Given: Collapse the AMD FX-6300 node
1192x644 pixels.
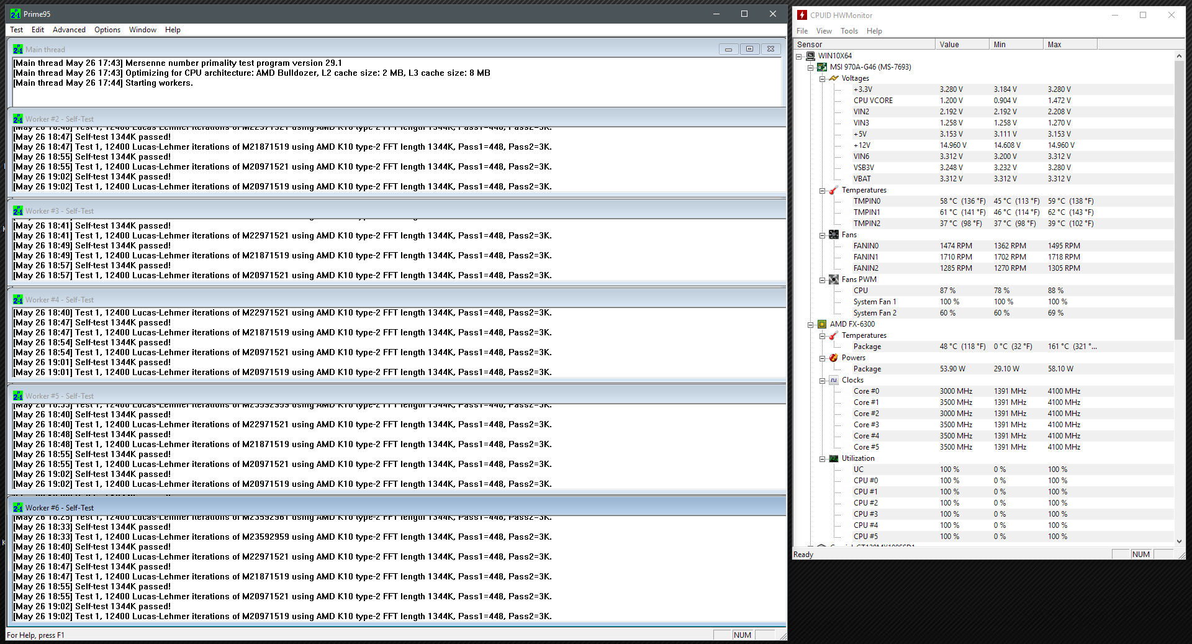Looking at the screenshot, I should click(811, 325).
